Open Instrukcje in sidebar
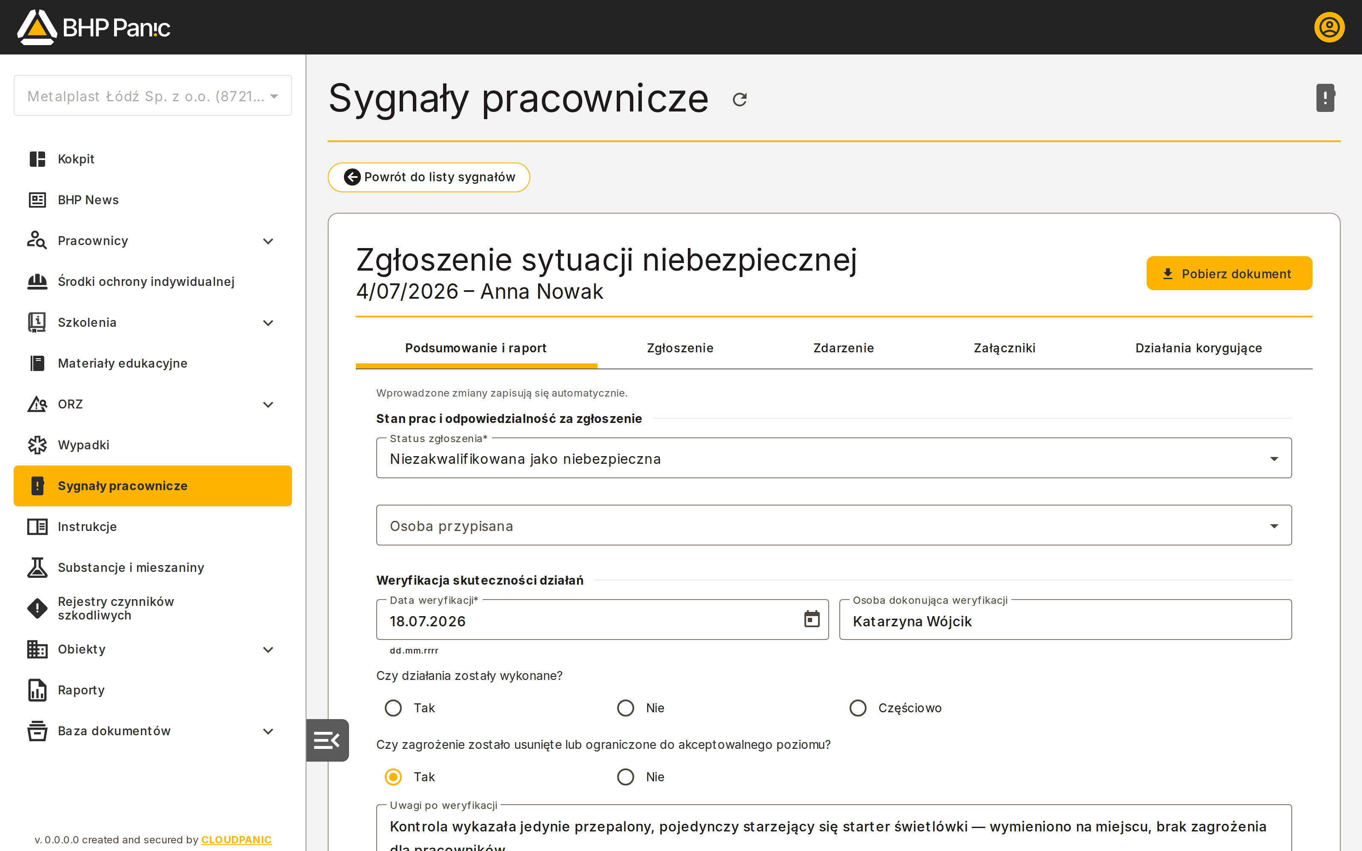This screenshot has height=851, width=1362. pos(152,527)
